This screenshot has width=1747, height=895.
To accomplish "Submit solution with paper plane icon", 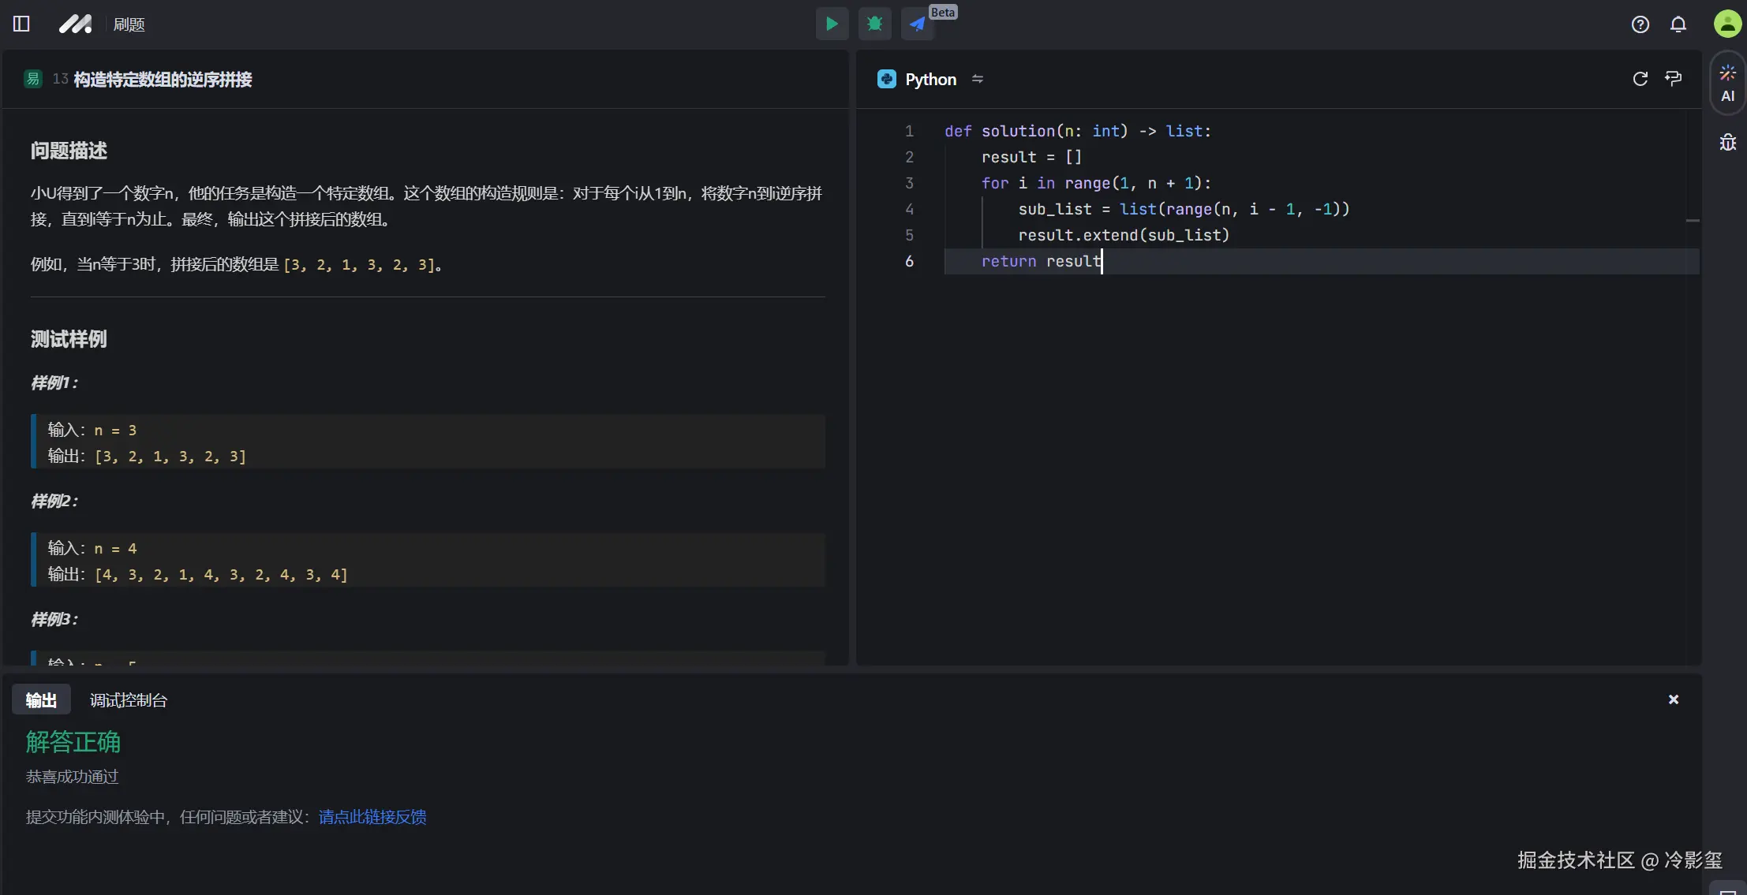I will pyautogui.click(x=917, y=24).
